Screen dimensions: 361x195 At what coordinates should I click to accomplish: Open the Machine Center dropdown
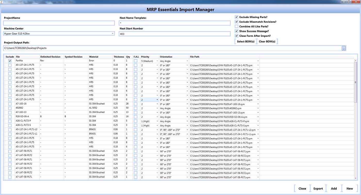coord(113,33)
